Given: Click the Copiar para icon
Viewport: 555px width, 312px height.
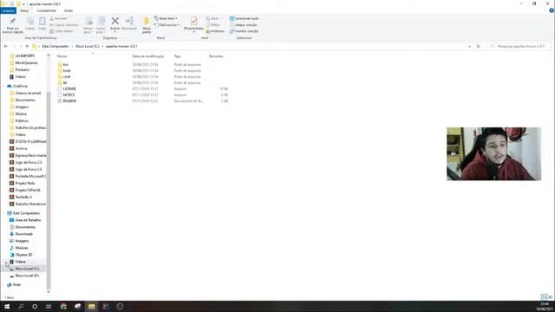Looking at the screenshot, I should coord(101,22).
